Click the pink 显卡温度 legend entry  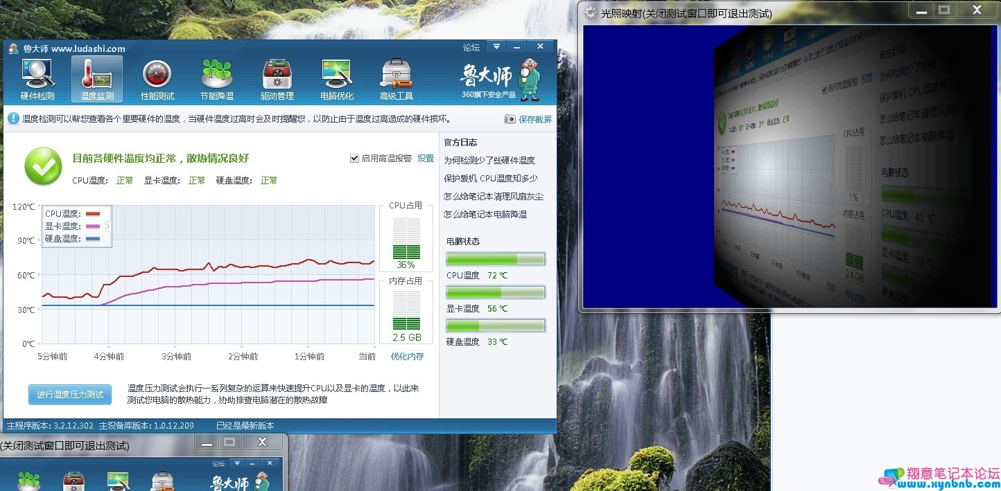pyautogui.click(x=72, y=226)
